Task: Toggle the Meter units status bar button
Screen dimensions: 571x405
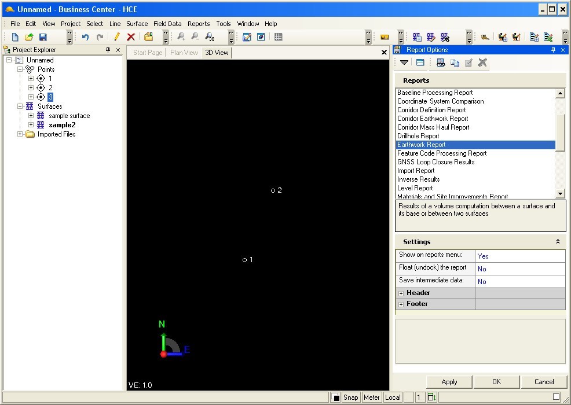Action: pos(371,397)
